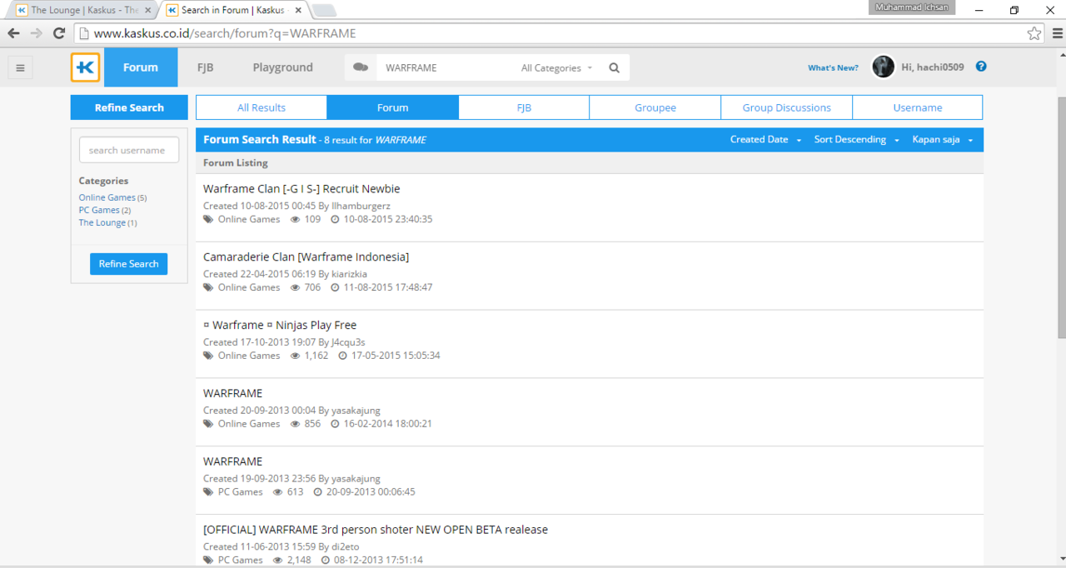Open the Kapan saja time dropdown
This screenshot has height=568, width=1066.
tap(943, 140)
